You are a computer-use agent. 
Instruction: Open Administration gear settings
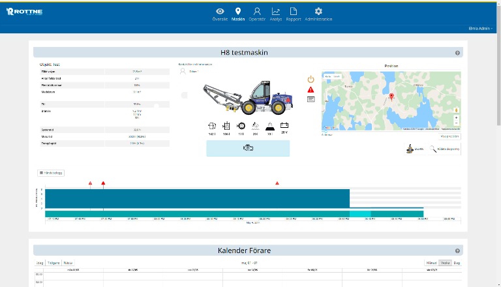(x=318, y=14)
